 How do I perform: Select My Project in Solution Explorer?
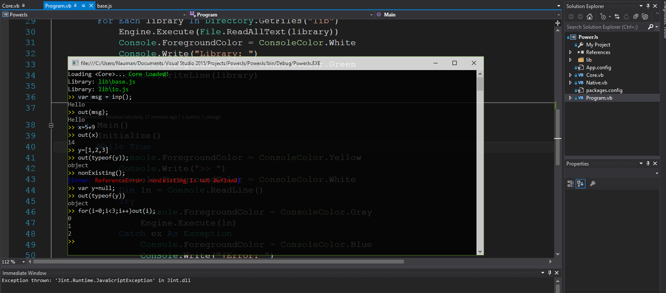coord(598,45)
